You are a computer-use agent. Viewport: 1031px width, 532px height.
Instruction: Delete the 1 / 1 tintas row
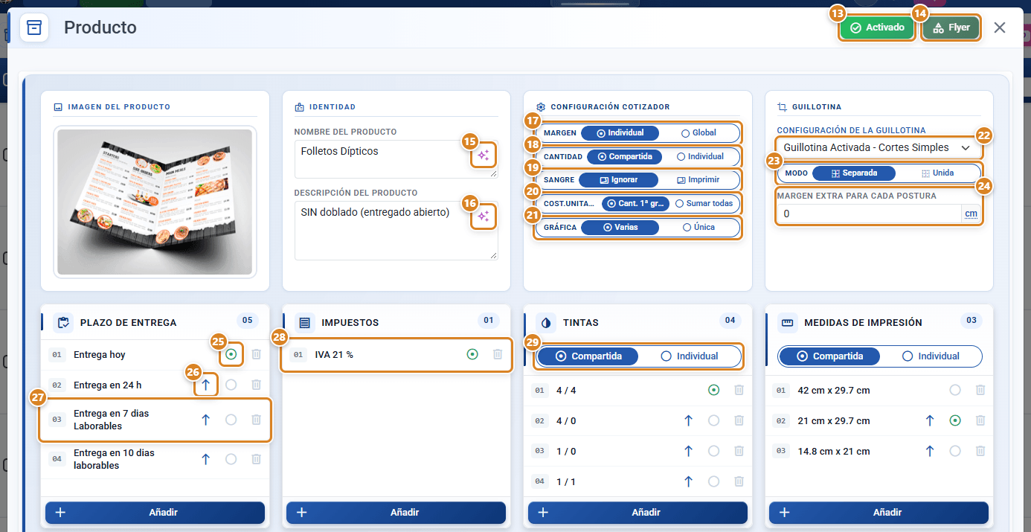739,481
